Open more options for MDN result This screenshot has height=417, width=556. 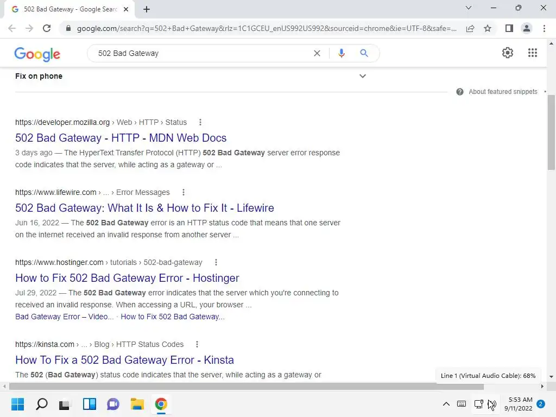click(x=200, y=122)
